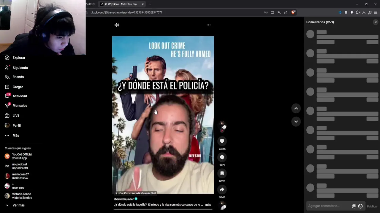Open comments via speech bubble icon
Viewport: 380px width, 213px height.
click(222, 157)
